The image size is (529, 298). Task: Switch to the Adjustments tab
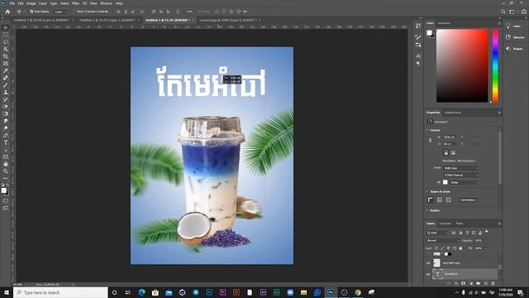tap(453, 113)
